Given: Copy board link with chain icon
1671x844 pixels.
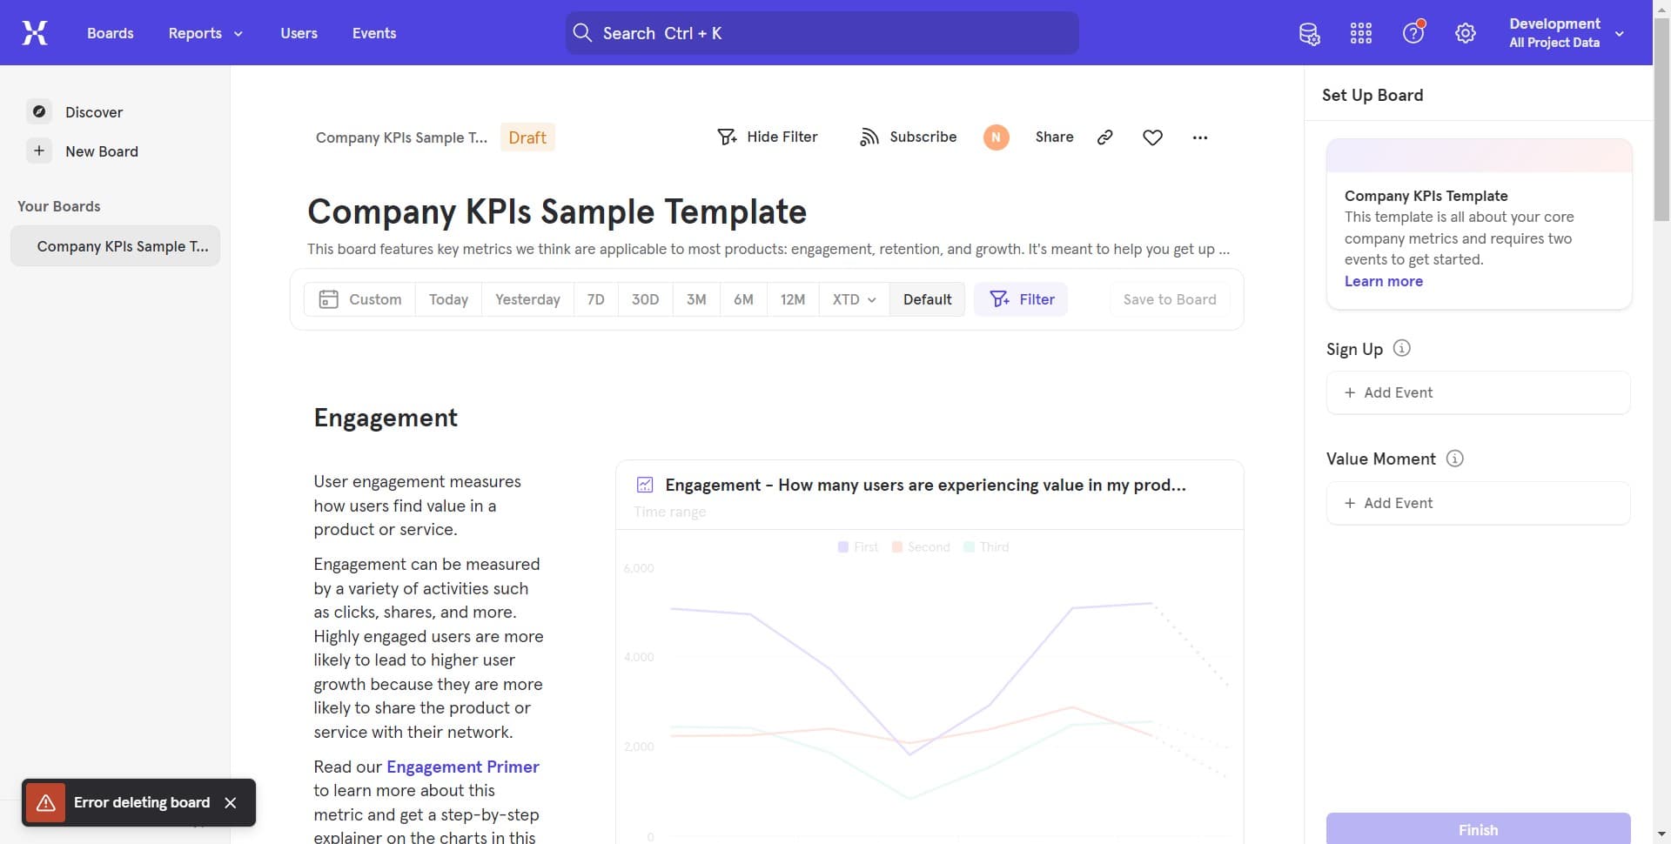Looking at the screenshot, I should pos(1105,137).
